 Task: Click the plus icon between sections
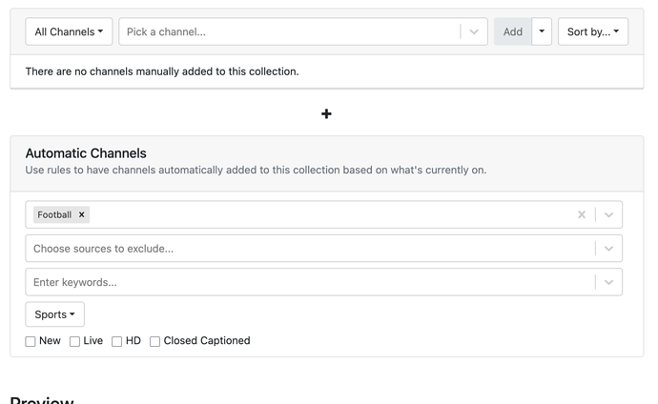pyautogui.click(x=326, y=113)
